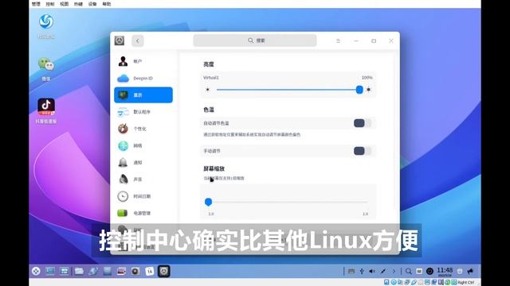Click the low-brightness sun icon at slider start
Screen dimensions: 510x286
pyautogui.click(x=207, y=90)
